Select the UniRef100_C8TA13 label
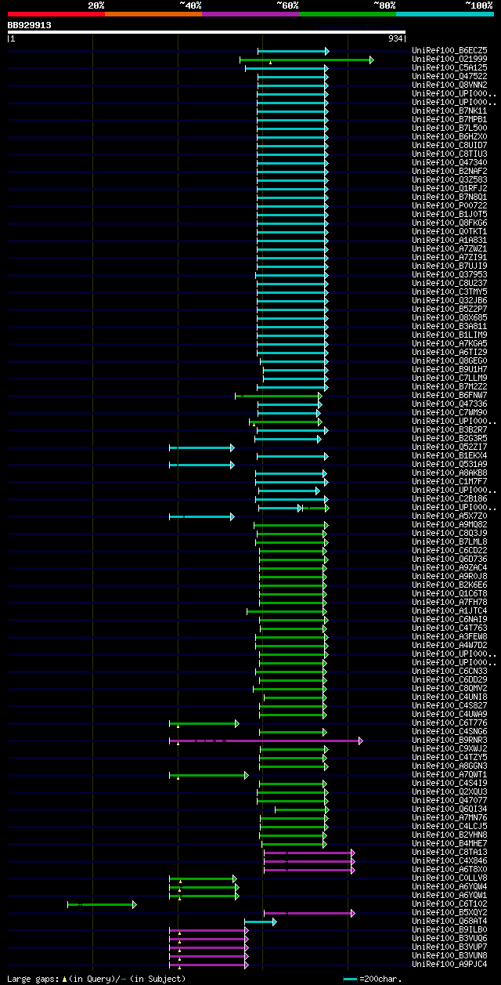The height and width of the screenshot is (985, 501). coord(451,853)
